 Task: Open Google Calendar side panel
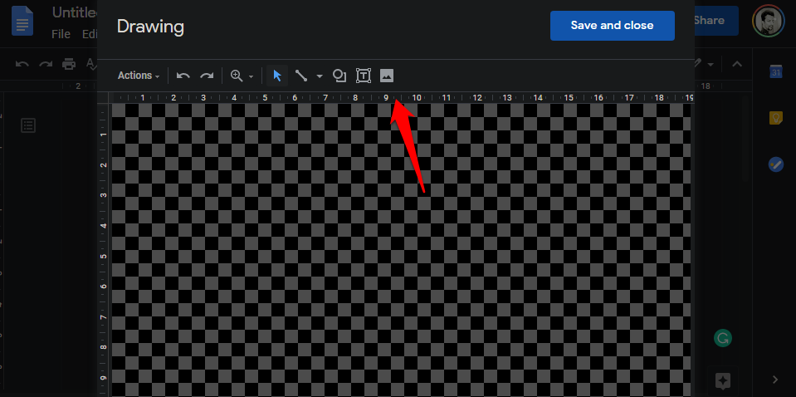point(776,72)
